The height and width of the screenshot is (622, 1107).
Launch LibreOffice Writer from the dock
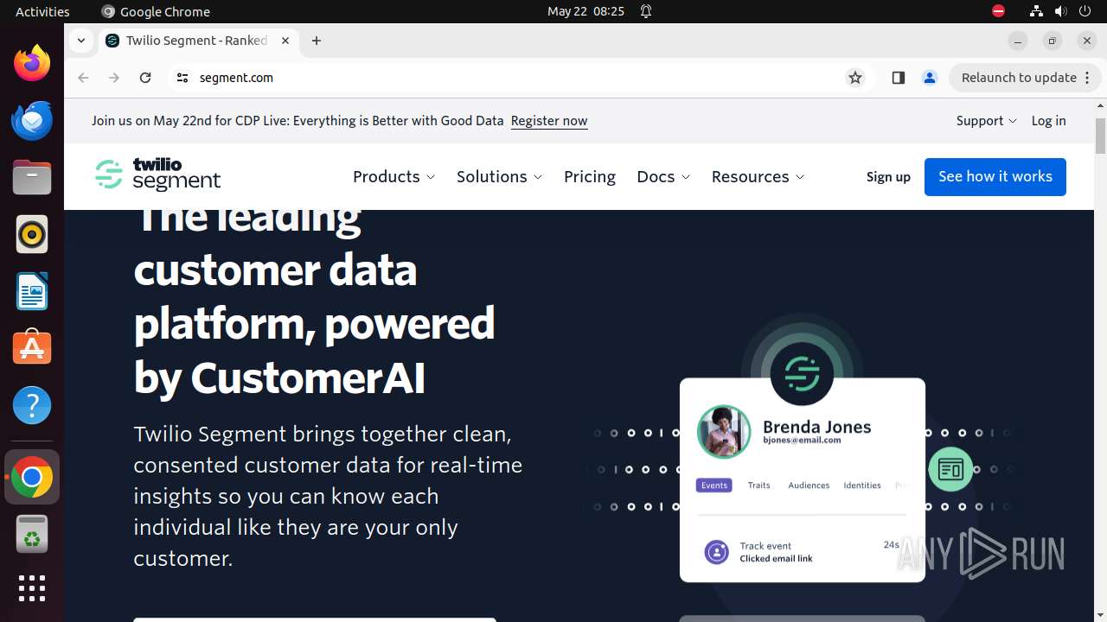tap(32, 291)
